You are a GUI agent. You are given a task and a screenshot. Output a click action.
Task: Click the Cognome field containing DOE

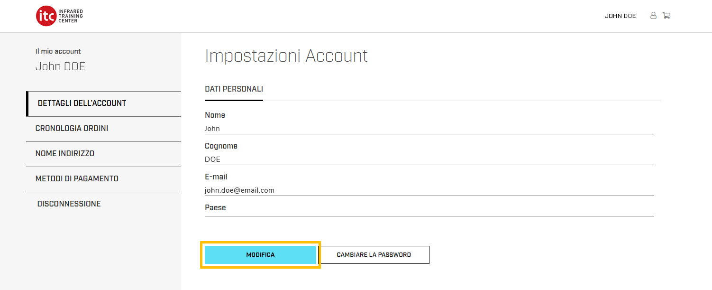[x=429, y=159]
